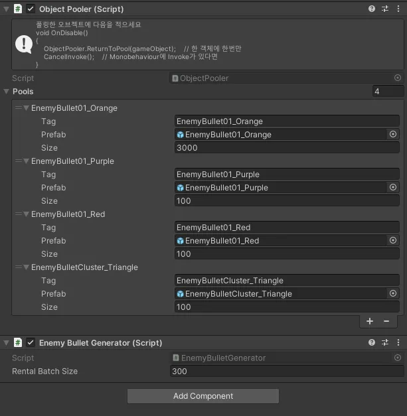Image resolution: width=407 pixels, height=416 pixels.
Task: Open Object Pooler preset settings icon
Action: pos(385,9)
